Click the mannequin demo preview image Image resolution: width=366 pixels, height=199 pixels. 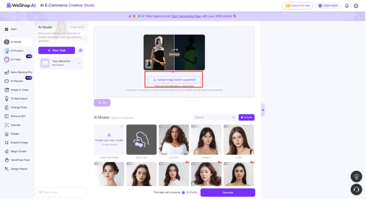click(x=174, y=52)
